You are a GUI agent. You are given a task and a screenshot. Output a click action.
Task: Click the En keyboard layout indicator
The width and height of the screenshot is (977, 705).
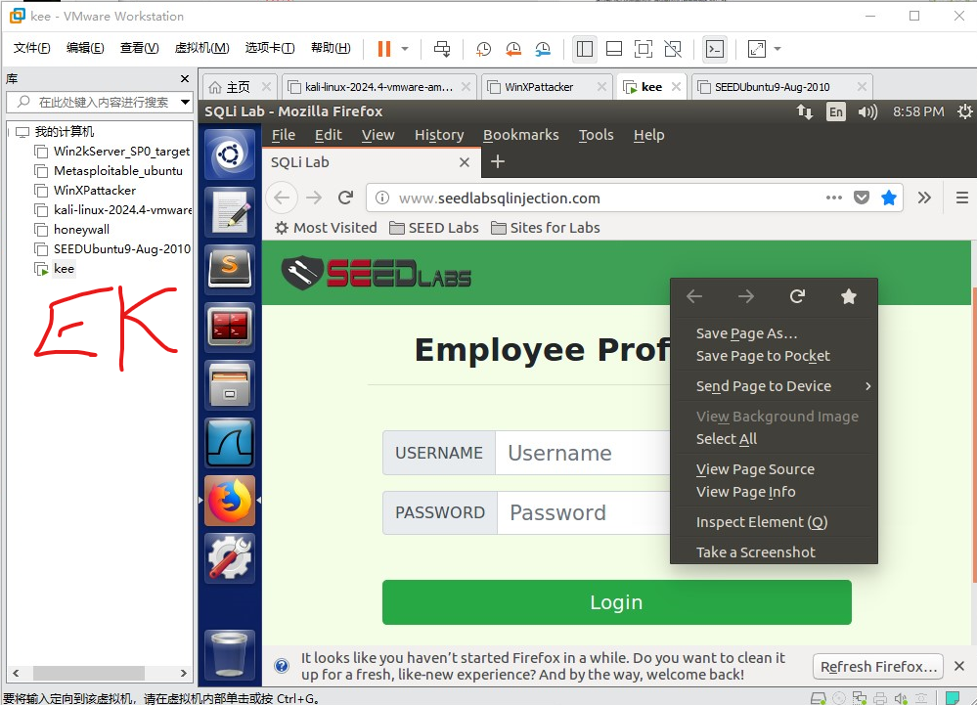(835, 111)
